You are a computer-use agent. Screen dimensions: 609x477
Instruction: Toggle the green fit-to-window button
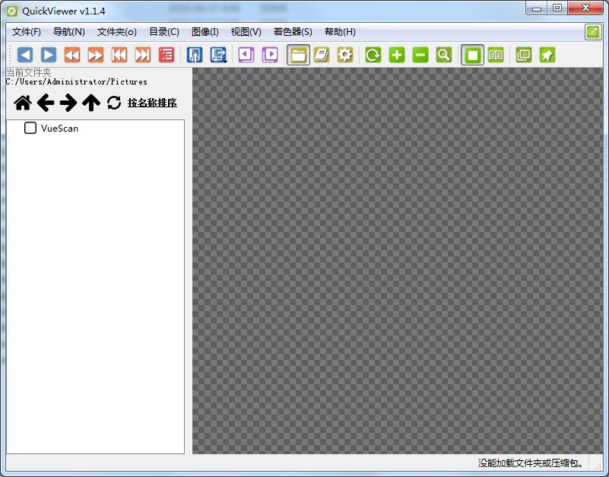click(x=473, y=55)
